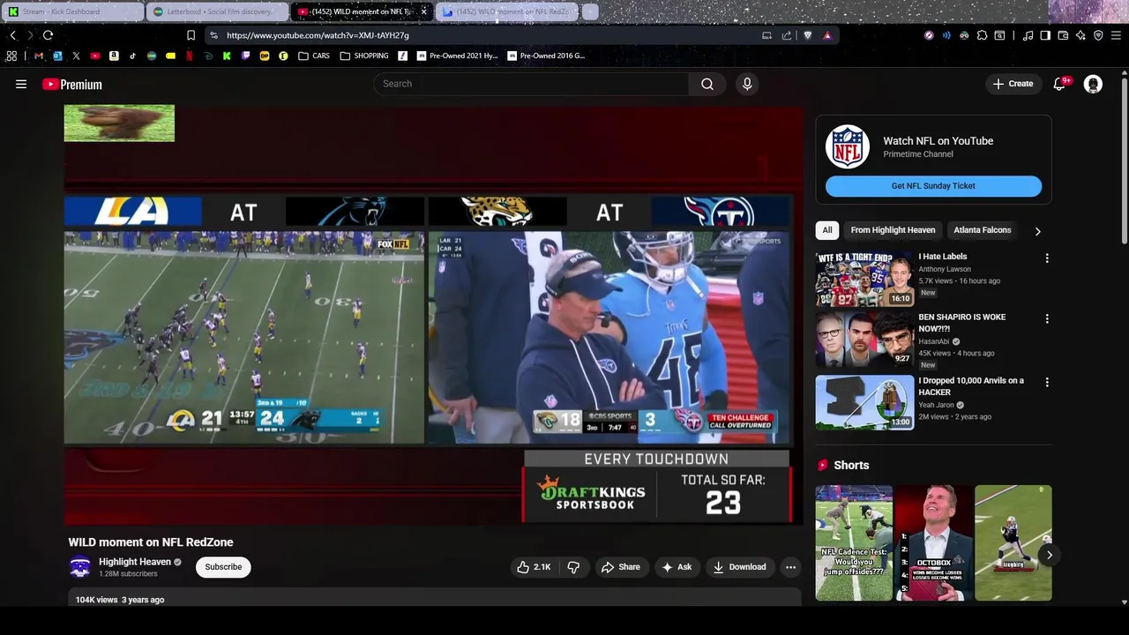Go back using browser back arrow
The width and height of the screenshot is (1129, 635).
pos(12,35)
